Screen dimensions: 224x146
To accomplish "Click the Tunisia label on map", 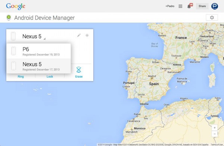I will 214,116.
